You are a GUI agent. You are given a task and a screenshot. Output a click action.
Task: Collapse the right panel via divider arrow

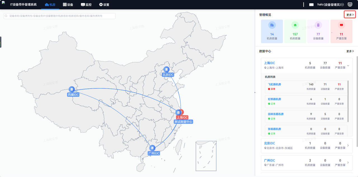[x=255, y=92]
